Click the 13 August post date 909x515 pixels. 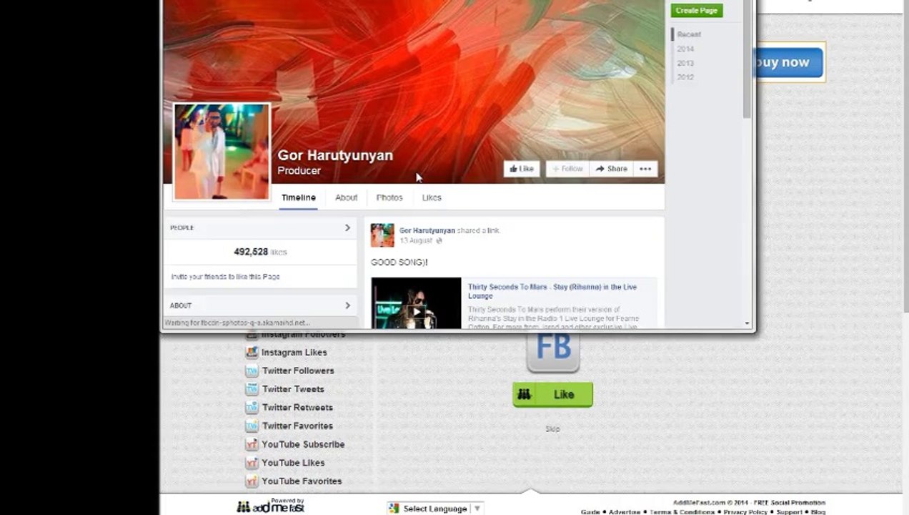pyautogui.click(x=417, y=241)
